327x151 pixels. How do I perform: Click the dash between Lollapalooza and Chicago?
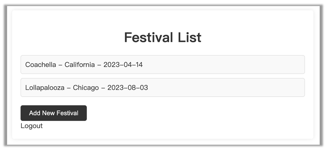pyautogui.click(x=69, y=88)
